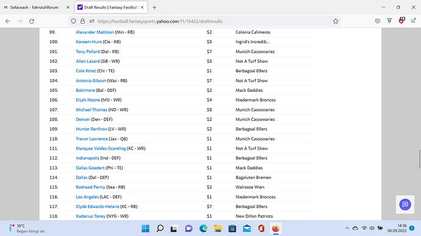This screenshot has height=236, width=421.
Task: Click the page vertical scrollbar thumb
Action: click(x=419, y=159)
